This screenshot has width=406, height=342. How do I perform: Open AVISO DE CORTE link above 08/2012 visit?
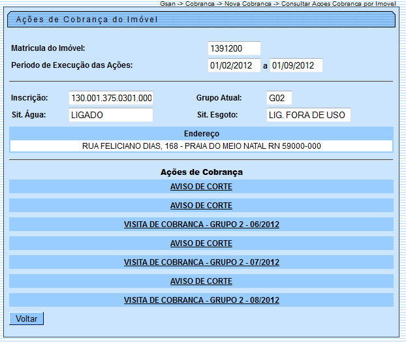click(x=201, y=281)
